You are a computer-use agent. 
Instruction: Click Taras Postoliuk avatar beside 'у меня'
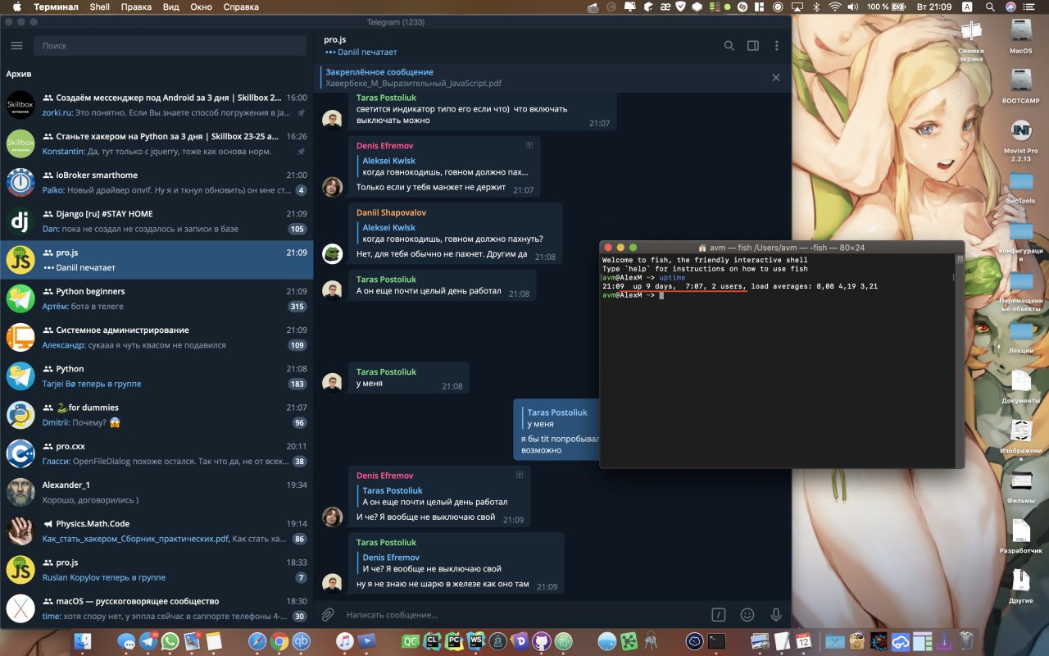click(x=332, y=382)
